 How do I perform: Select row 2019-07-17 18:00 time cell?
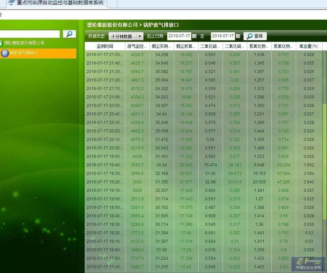[105, 250]
